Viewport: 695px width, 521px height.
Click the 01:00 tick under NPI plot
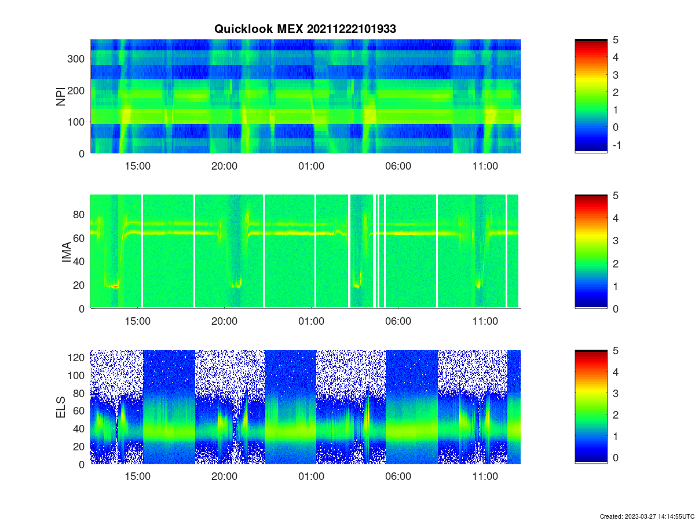pyautogui.click(x=312, y=166)
